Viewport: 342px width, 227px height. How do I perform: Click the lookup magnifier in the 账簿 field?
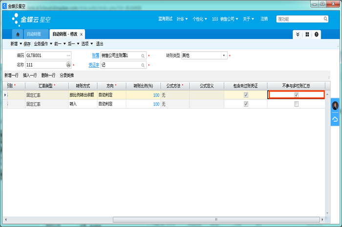143,56
